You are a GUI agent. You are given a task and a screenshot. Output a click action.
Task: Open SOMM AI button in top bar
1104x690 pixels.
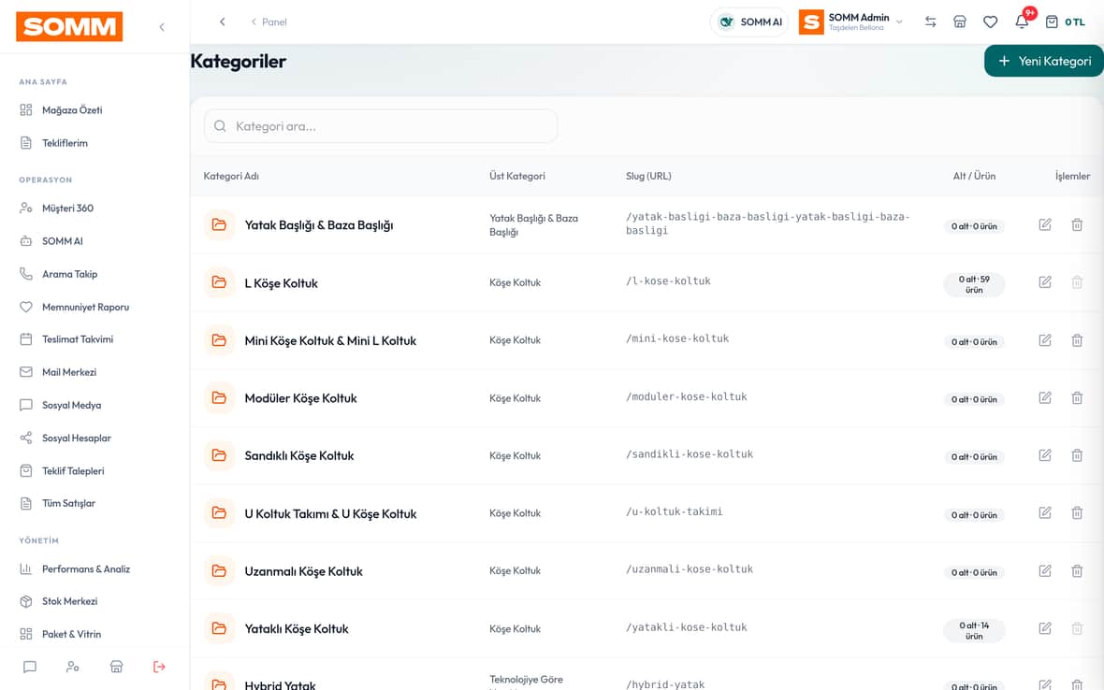coord(749,22)
